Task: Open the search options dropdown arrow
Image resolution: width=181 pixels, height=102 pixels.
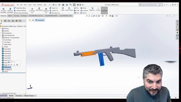Action: [162, 5]
